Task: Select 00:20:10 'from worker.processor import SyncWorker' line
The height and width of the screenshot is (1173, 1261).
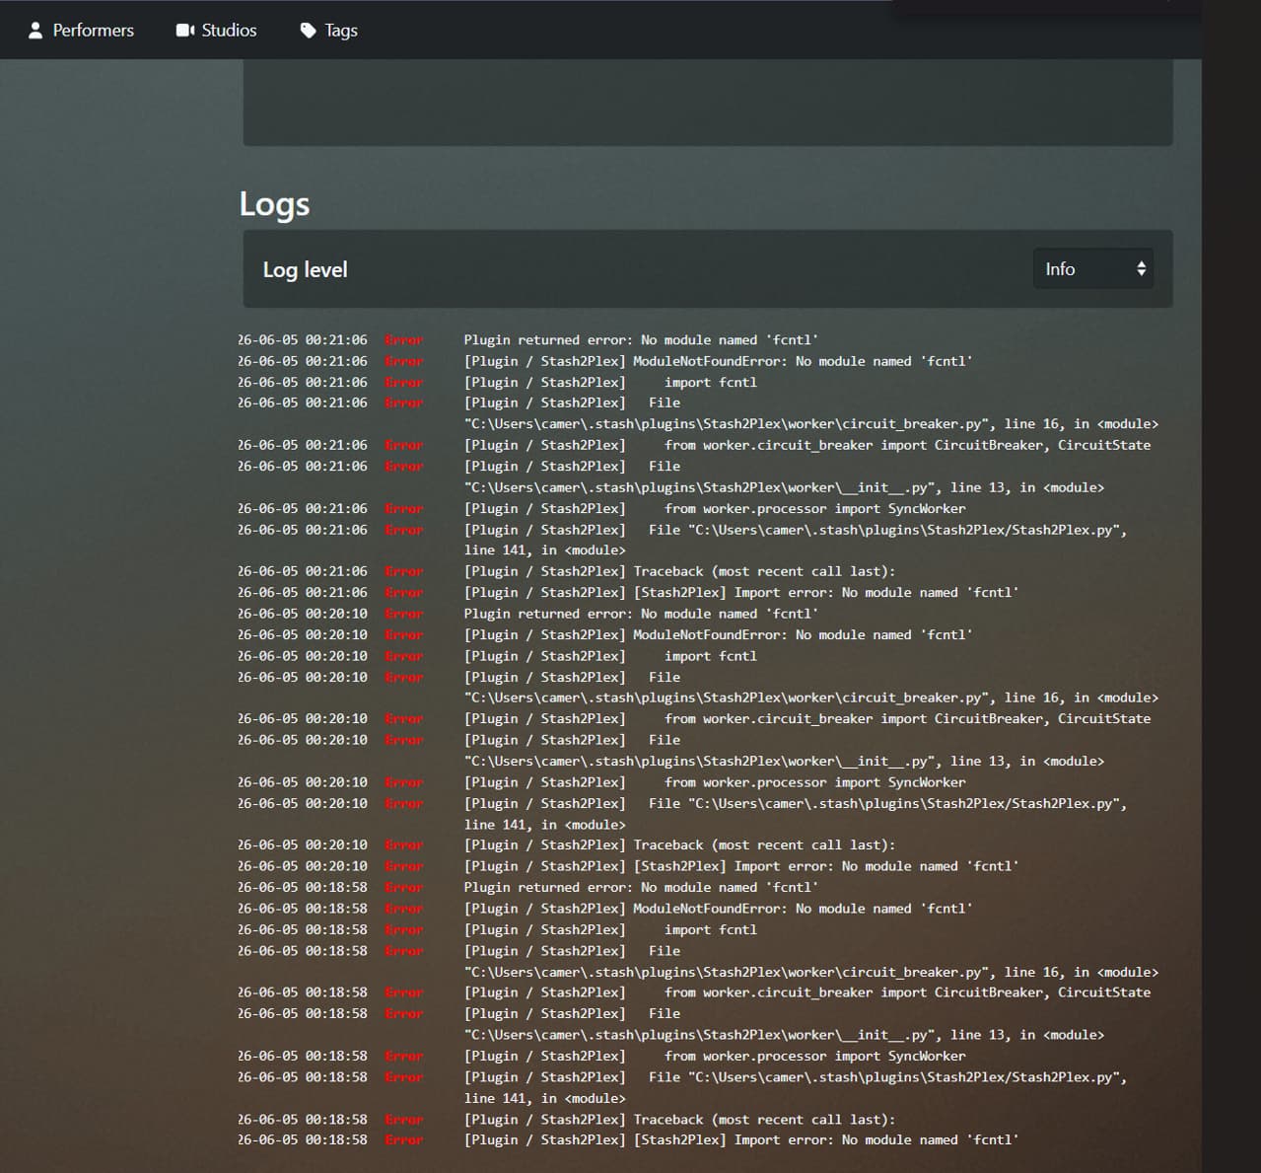Action: pyautogui.click(x=715, y=782)
